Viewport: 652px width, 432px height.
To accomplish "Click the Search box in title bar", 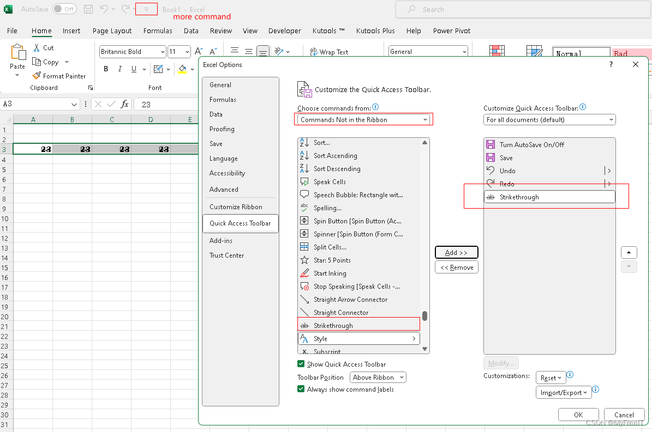I will [523, 9].
